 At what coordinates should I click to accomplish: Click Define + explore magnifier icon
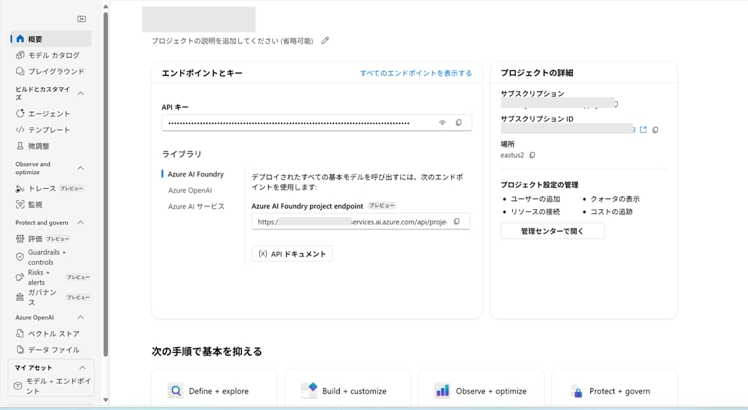(x=176, y=391)
